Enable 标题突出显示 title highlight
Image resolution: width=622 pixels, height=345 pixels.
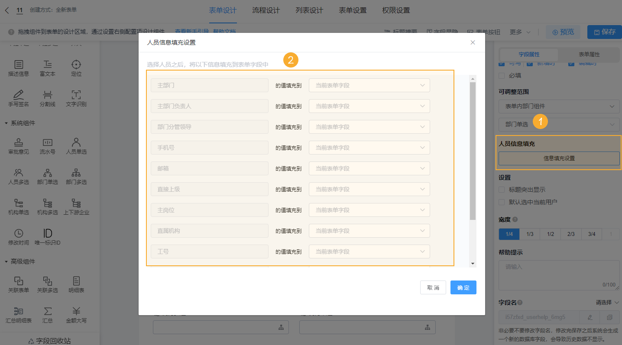tap(502, 189)
